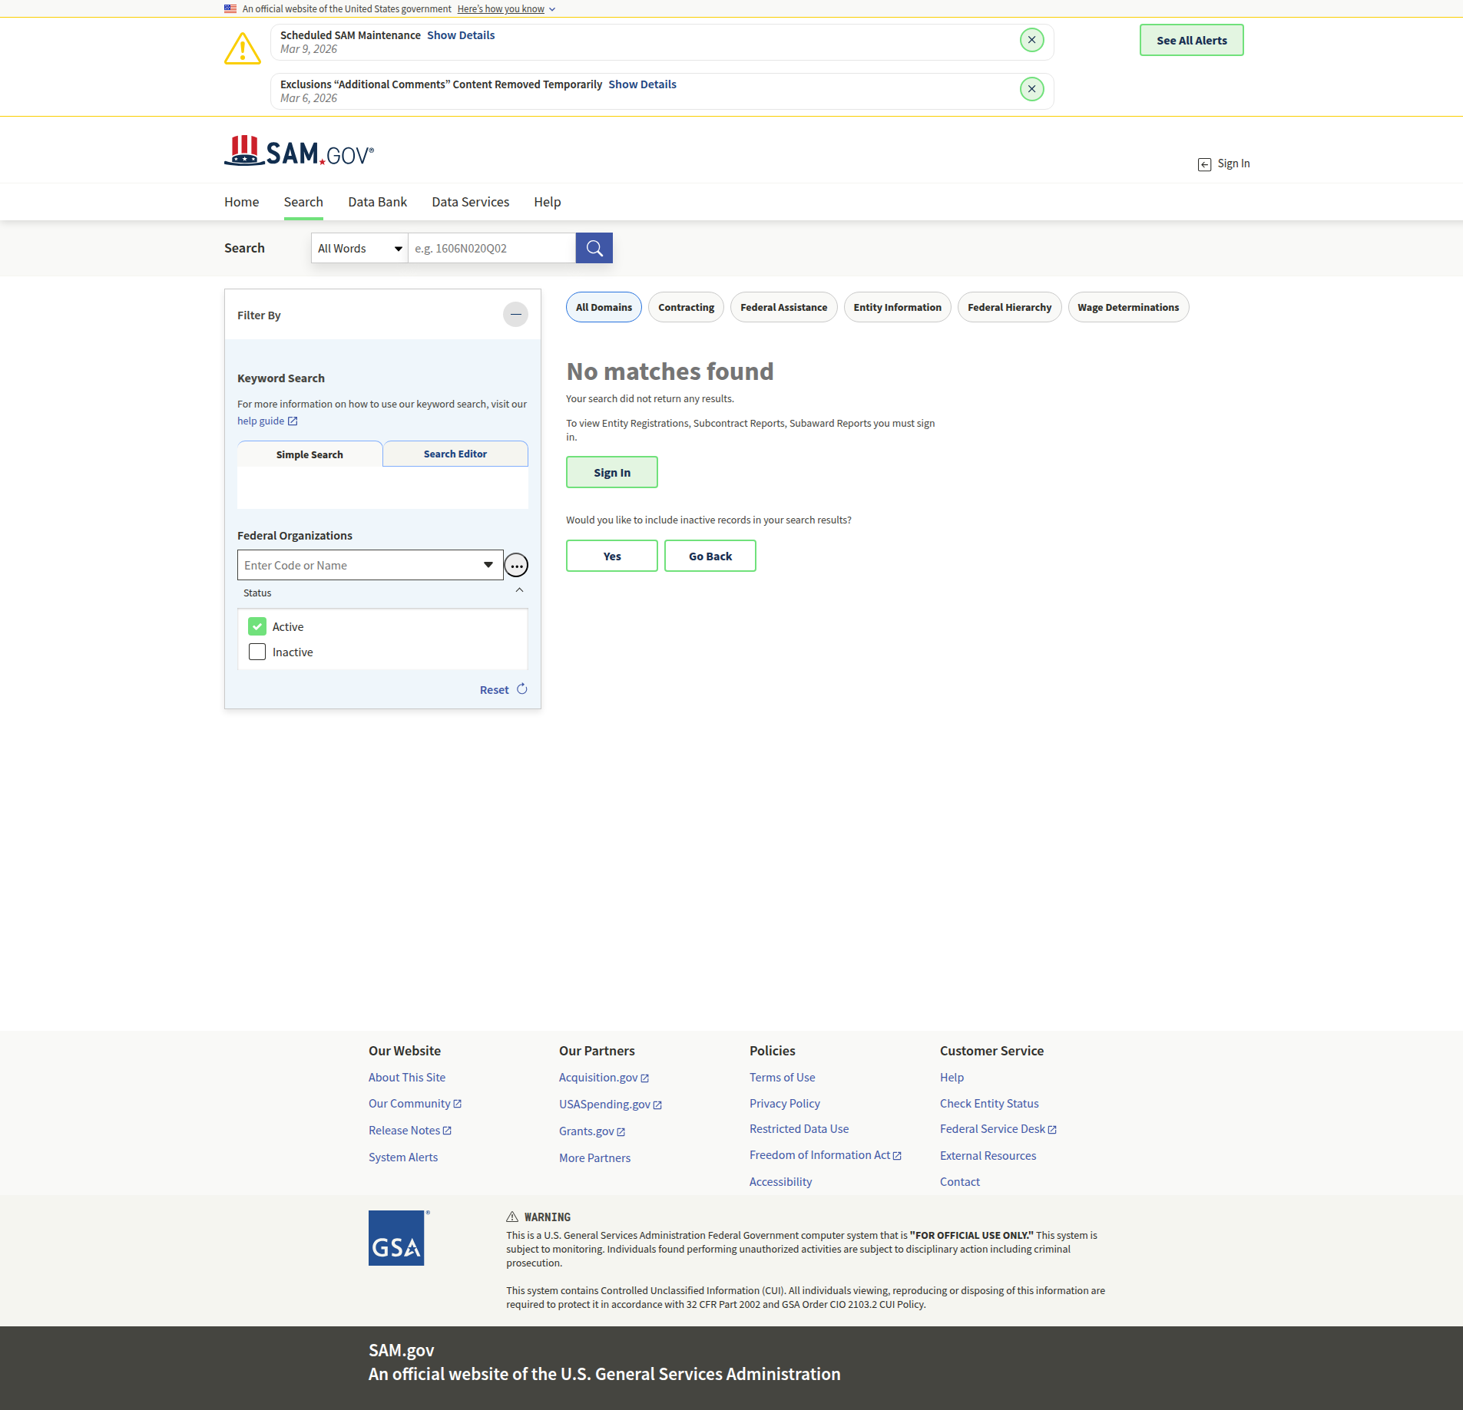Select the Contracting domain filter

tap(686, 308)
